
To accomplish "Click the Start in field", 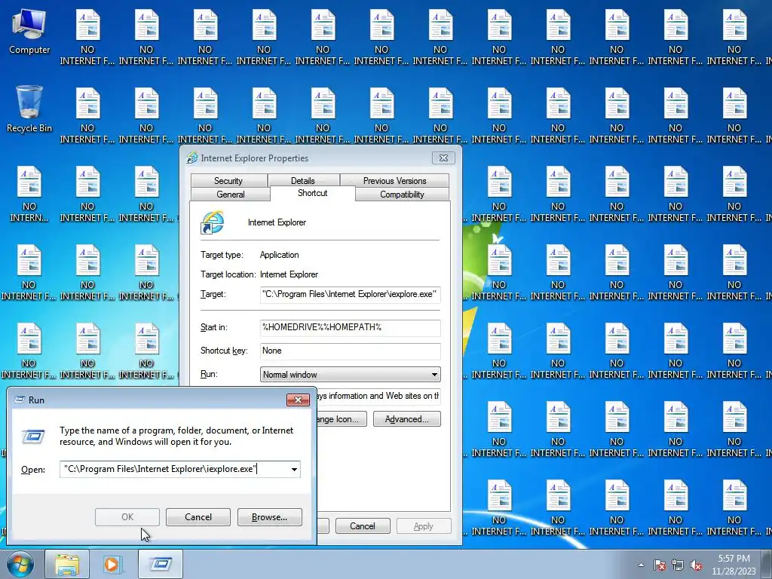I will click(x=350, y=327).
